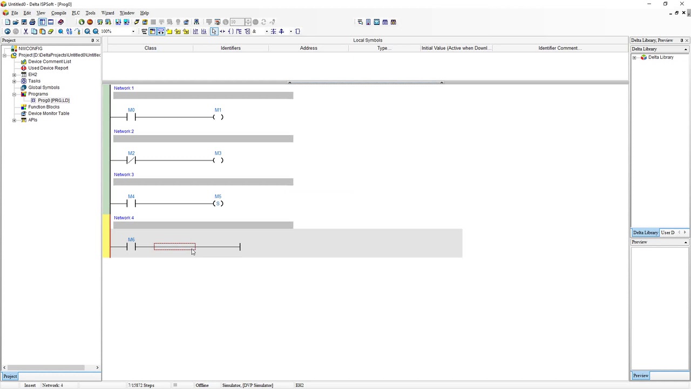Click the Address column header

[x=308, y=48]
